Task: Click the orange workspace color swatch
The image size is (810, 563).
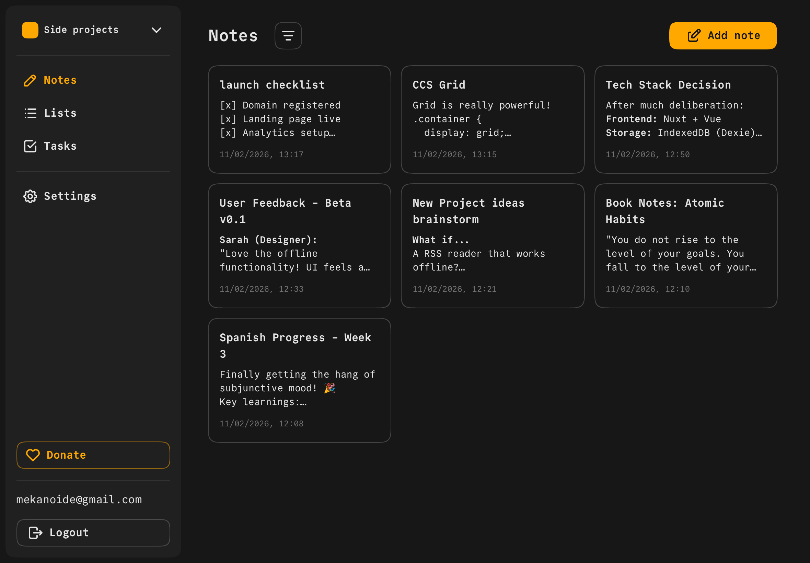Action: point(30,30)
